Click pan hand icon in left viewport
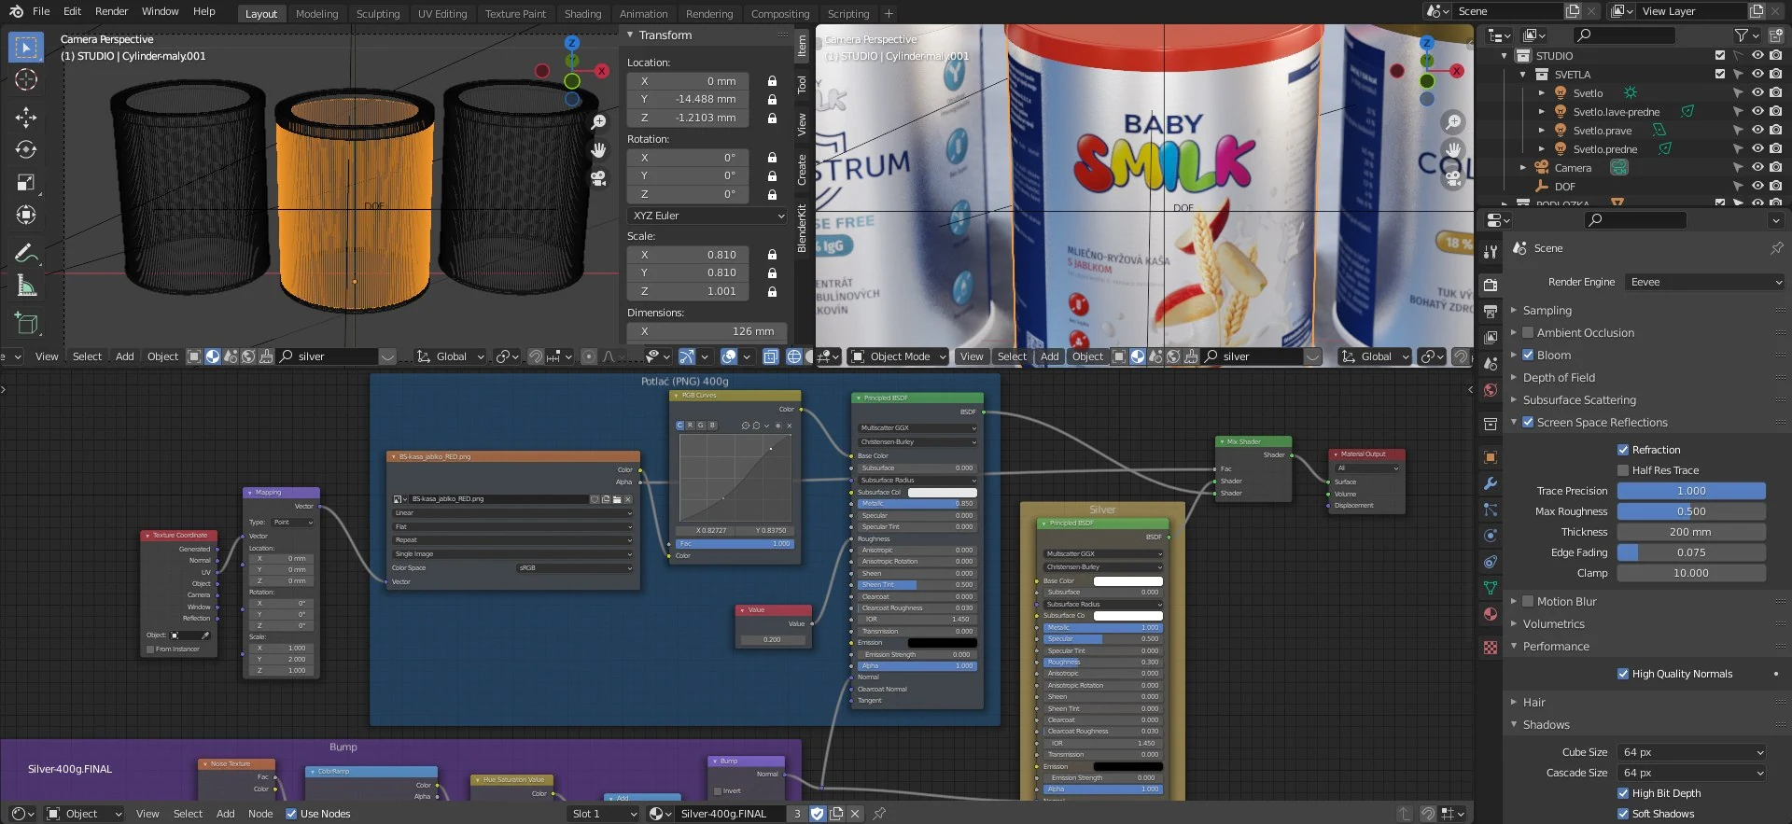This screenshot has height=824, width=1792. (x=599, y=150)
